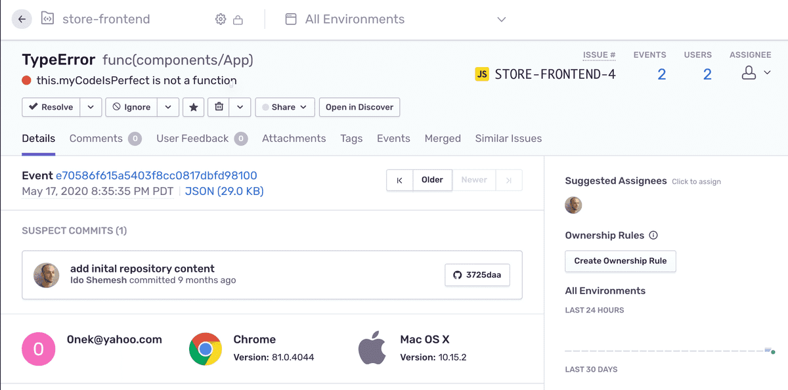Open the JSON (29.0 KB) link

coord(224,192)
